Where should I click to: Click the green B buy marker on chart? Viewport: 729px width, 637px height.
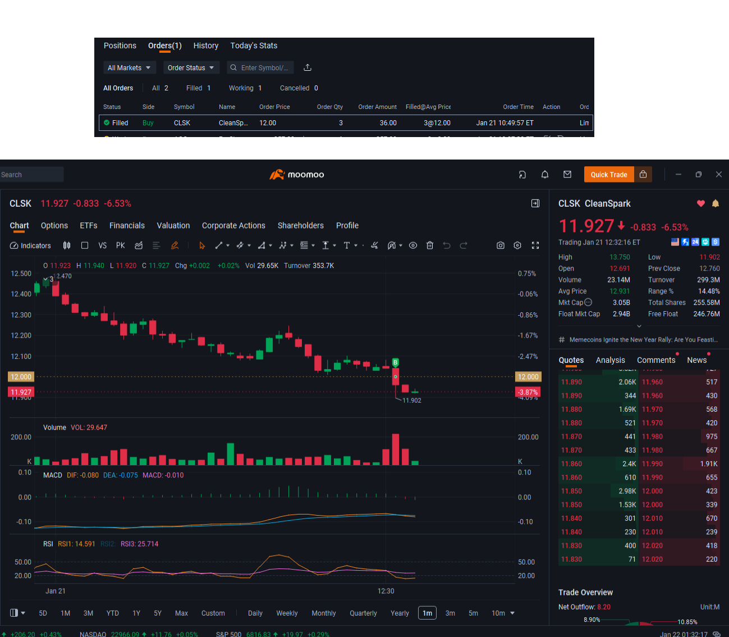pos(396,362)
